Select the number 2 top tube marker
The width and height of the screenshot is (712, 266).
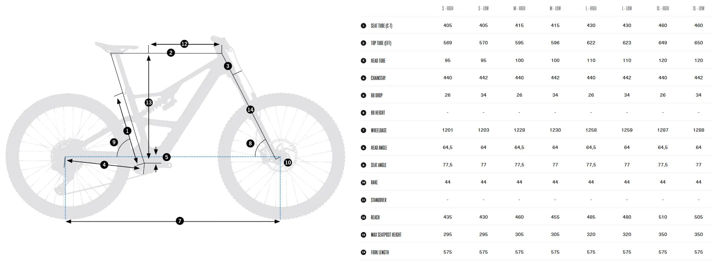click(171, 53)
